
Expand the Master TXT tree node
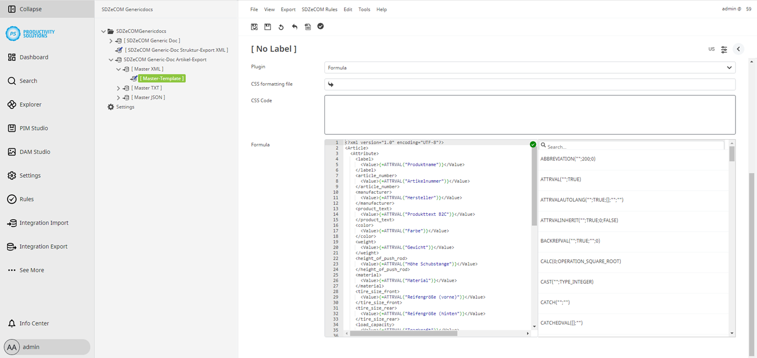click(118, 88)
